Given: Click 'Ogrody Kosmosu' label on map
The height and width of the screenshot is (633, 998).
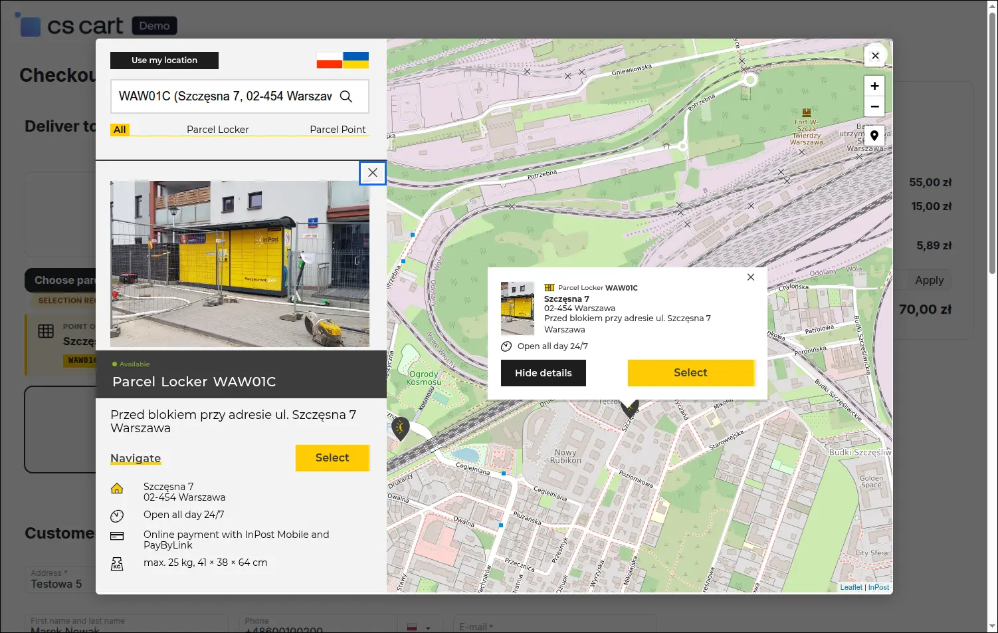Looking at the screenshot, I should tap(424, 378).
